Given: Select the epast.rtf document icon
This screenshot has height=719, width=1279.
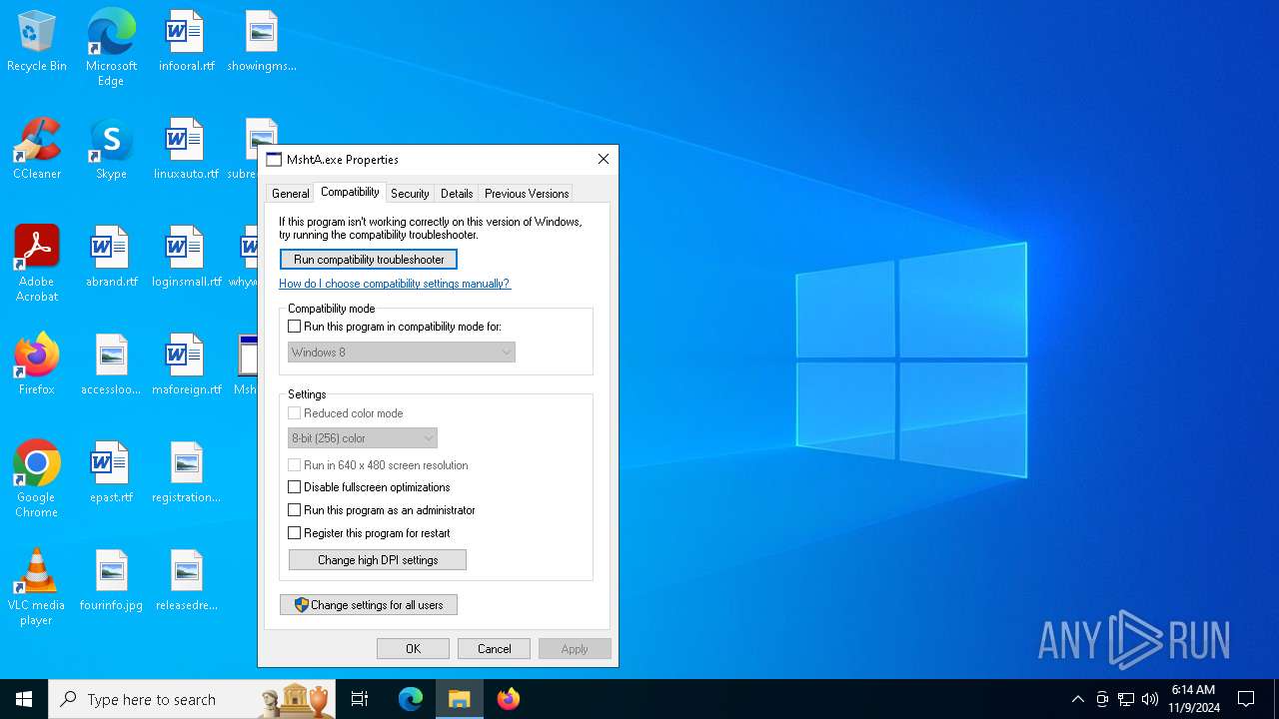Looking at the screenshot, I should 111,473.
